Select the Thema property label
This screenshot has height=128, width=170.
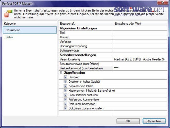[x=64, y=37]
